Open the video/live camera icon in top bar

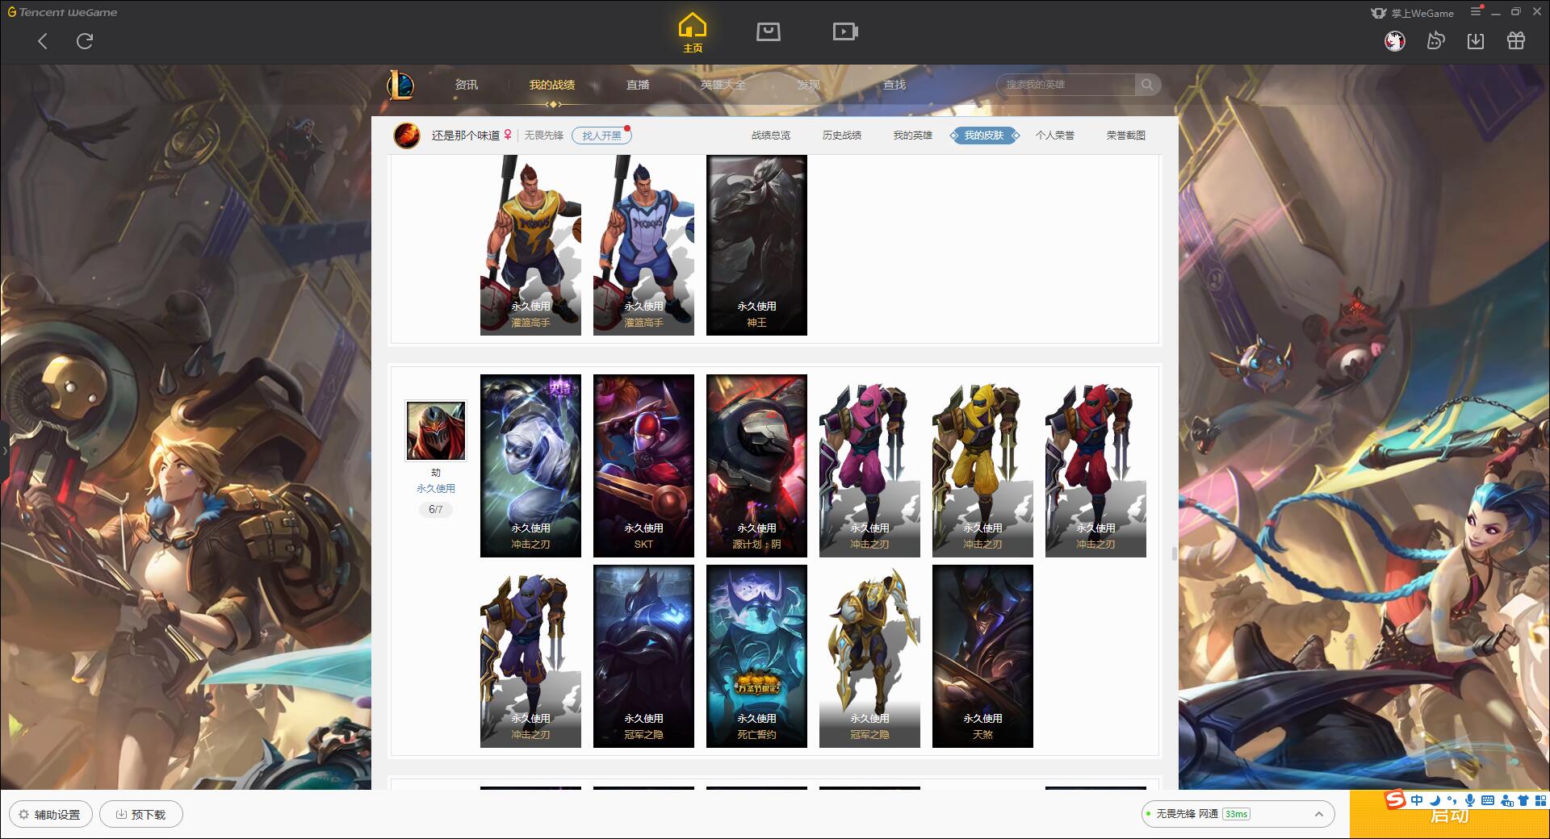point(845,31)
